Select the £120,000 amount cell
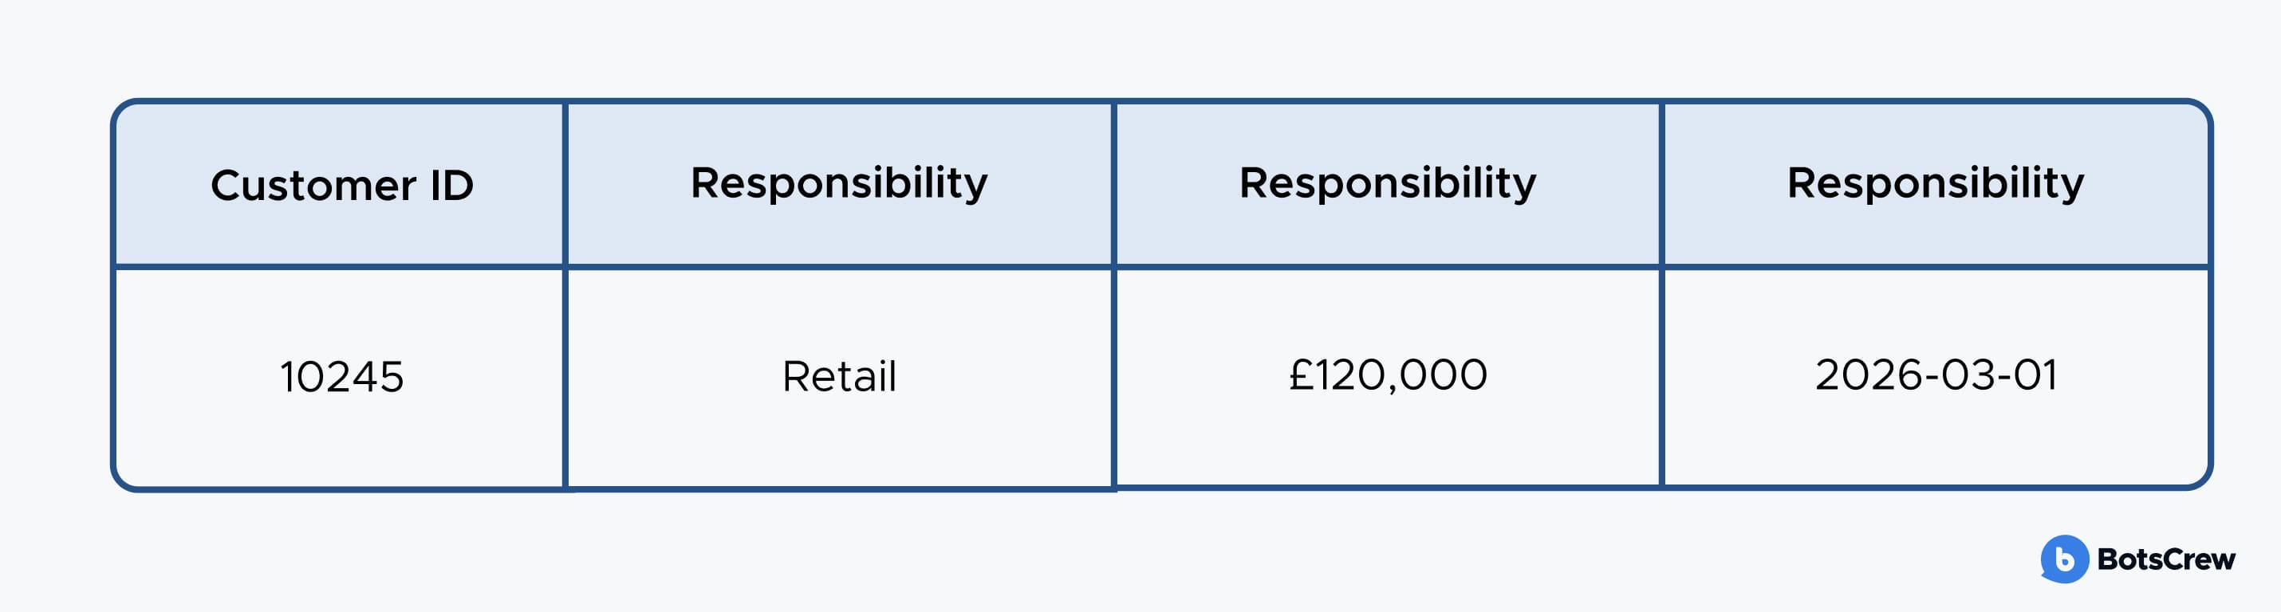The width and height of the screenshot is (2281, 612). 1388,375
